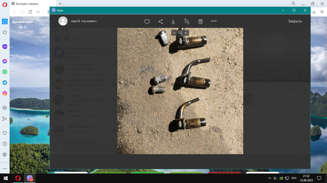Reload the page in Opera

click(30, 12)
